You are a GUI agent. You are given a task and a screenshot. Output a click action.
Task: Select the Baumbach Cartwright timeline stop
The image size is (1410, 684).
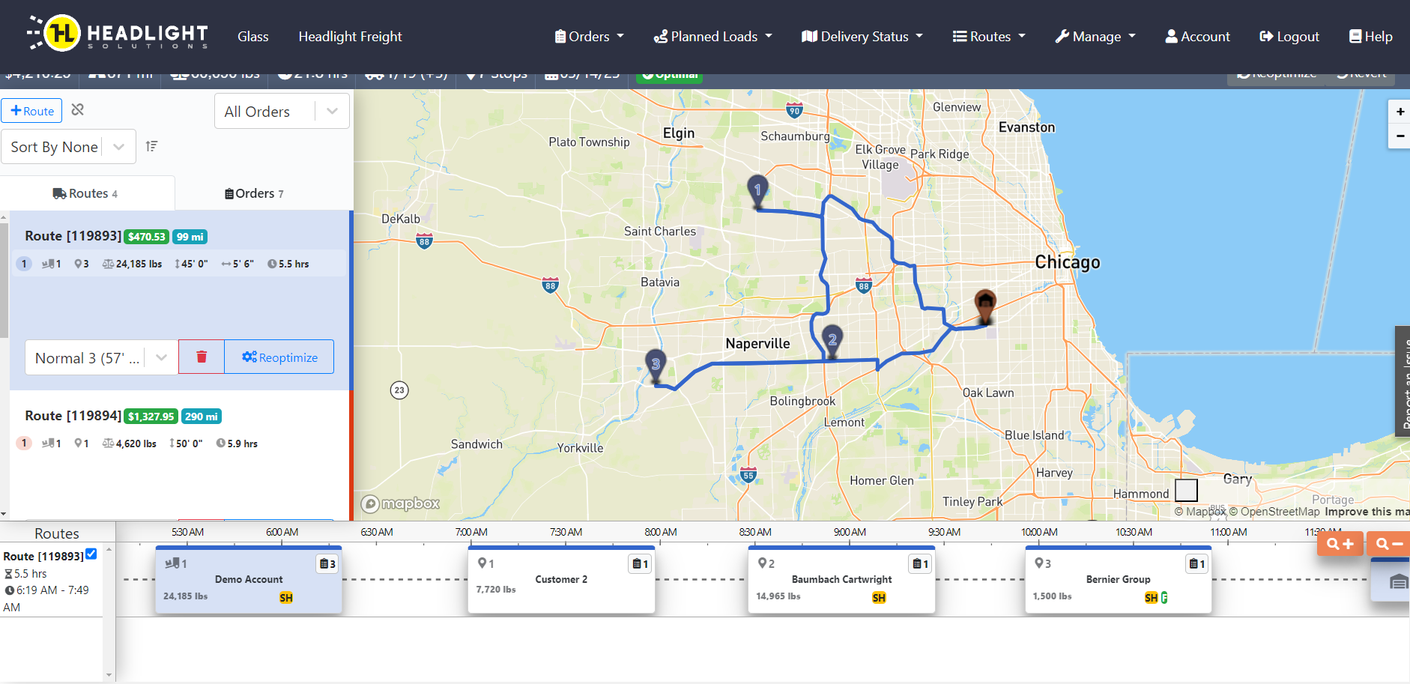pos(841,580)
